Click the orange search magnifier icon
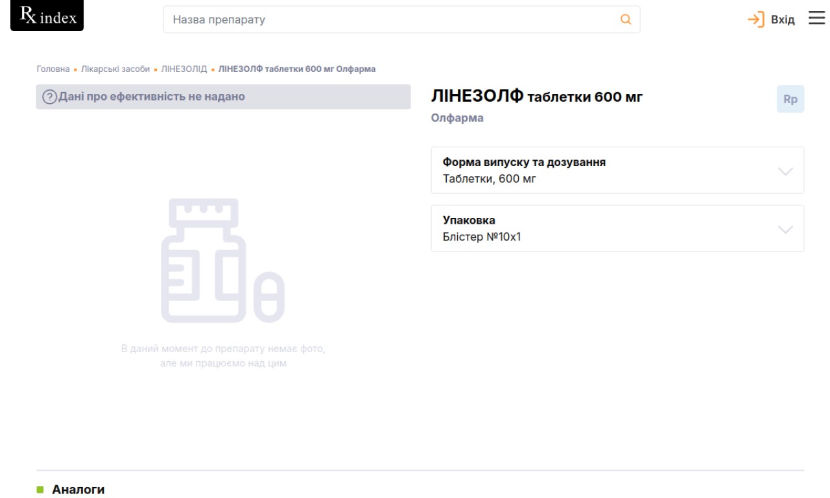830x498 pixels. point(626,19)
